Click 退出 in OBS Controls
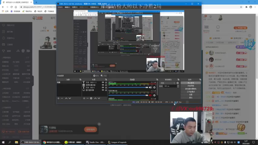Image resolution: width=258 pixels, height=145 pixels. point(191,98)
